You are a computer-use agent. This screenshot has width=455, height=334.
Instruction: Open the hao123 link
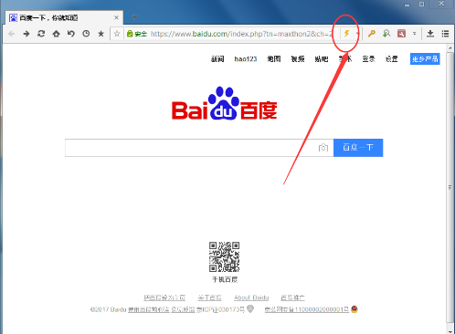[246, 59]
